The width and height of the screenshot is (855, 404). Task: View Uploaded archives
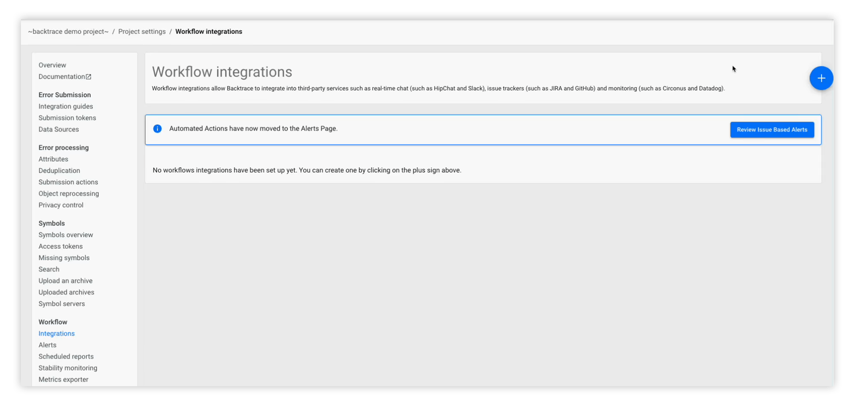pyautogui.click(x=66, y=292)
